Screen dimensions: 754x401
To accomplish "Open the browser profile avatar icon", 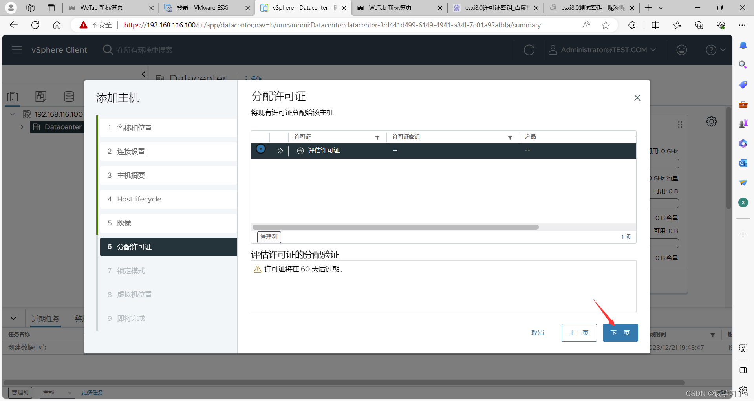I will (x=11, y=8).
